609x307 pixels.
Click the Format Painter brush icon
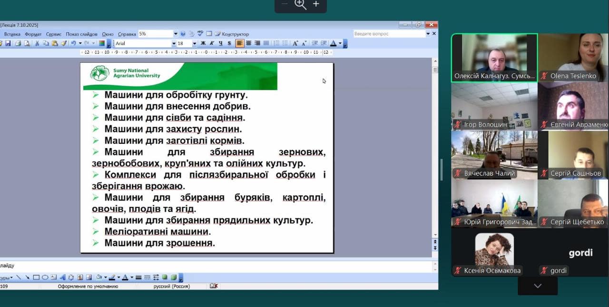(63, 43)
